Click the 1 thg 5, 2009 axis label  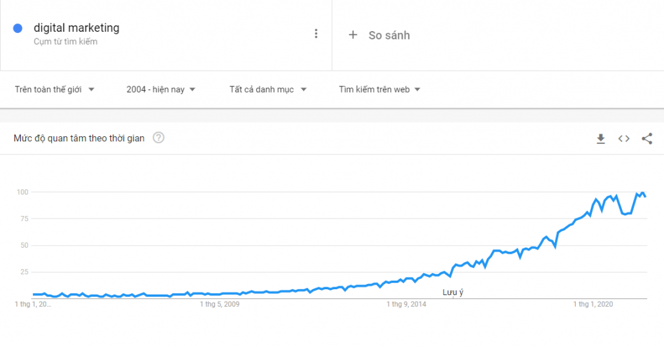pyautogui.click(x=219, y=304)
